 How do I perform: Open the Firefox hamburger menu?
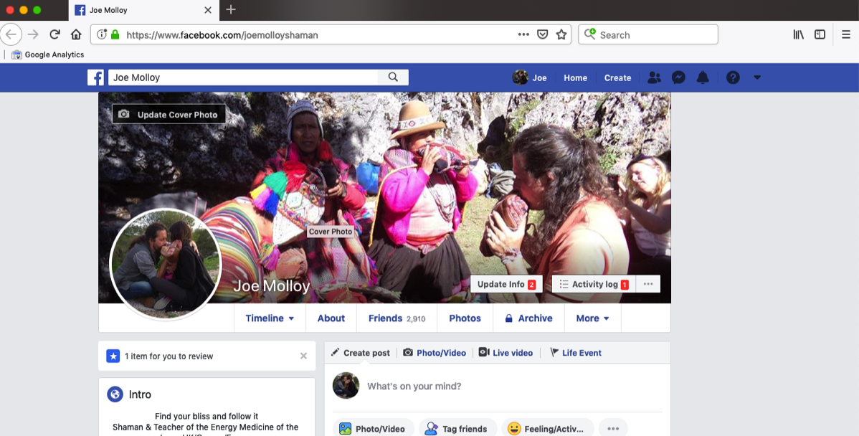(x=846, y=34)
